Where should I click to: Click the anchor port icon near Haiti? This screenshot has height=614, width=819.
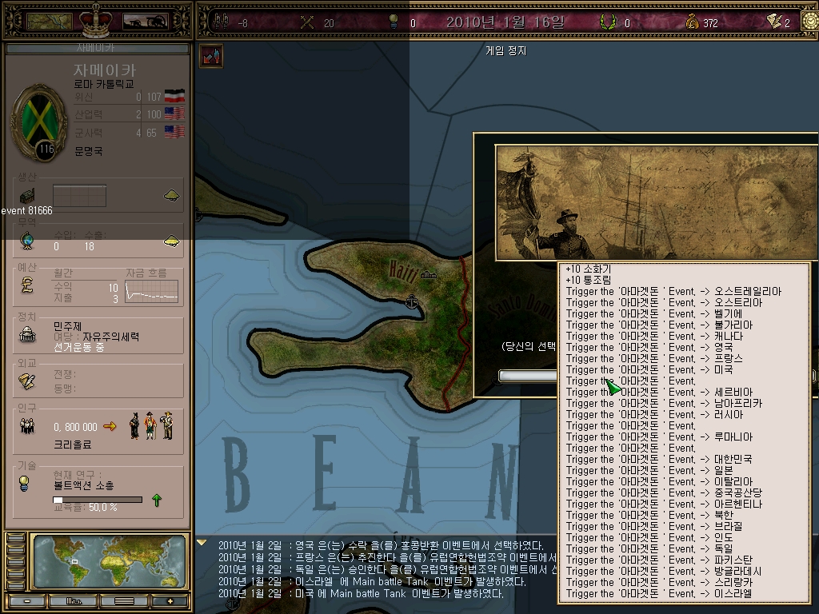tap(412, 301)
